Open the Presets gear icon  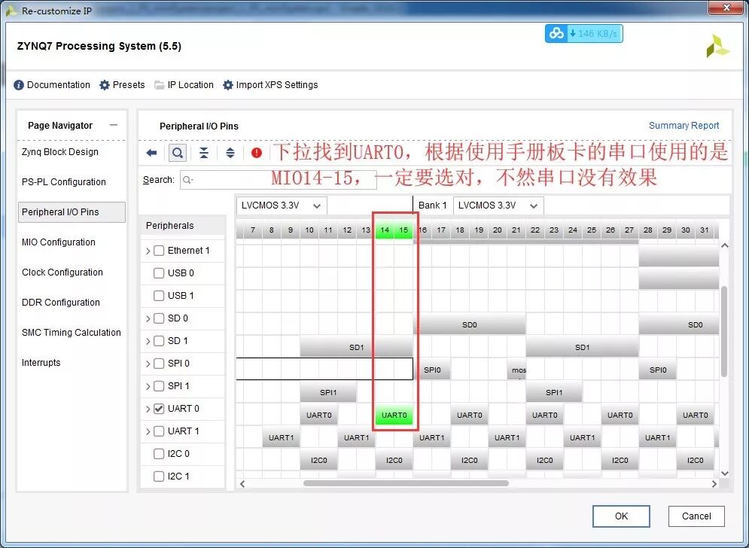[x=105, y=85]
